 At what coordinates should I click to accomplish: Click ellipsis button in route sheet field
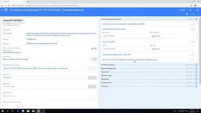[90, 68]
